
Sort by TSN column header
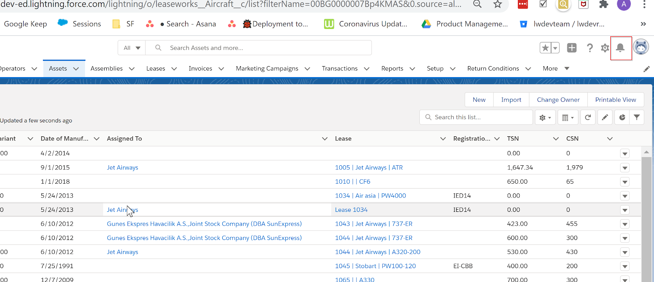[x=513, y=139]
